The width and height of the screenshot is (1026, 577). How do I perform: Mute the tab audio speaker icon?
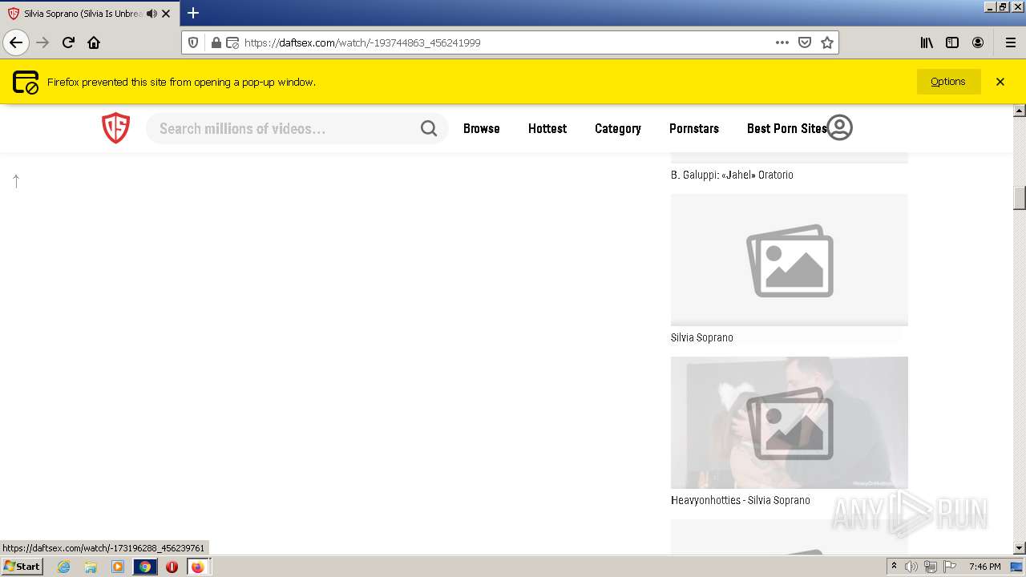pos(151,14)
